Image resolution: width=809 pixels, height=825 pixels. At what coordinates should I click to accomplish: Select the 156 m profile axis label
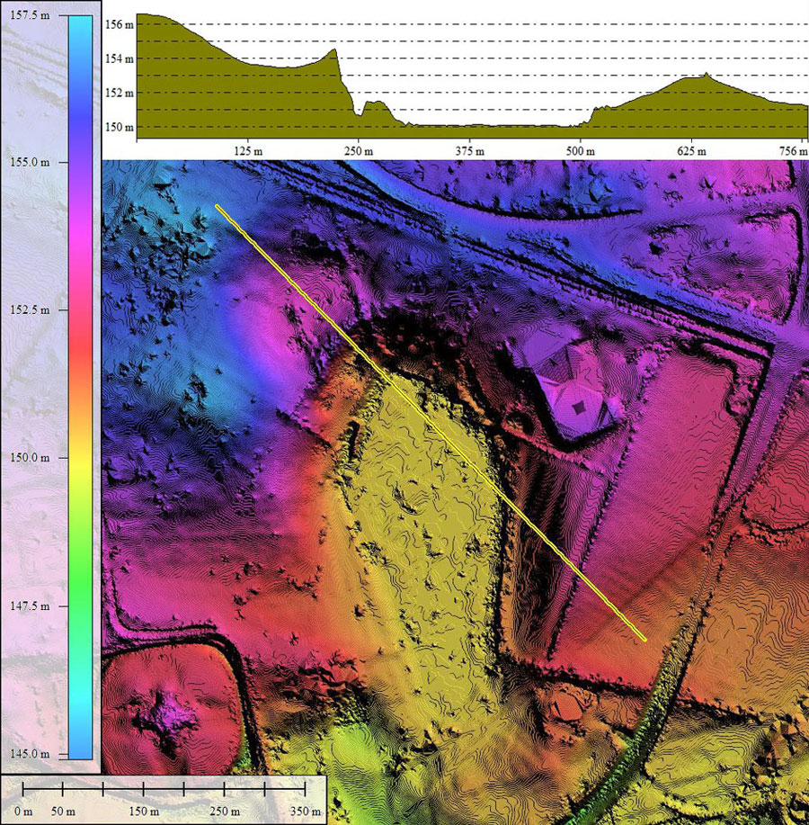(120, 24)
